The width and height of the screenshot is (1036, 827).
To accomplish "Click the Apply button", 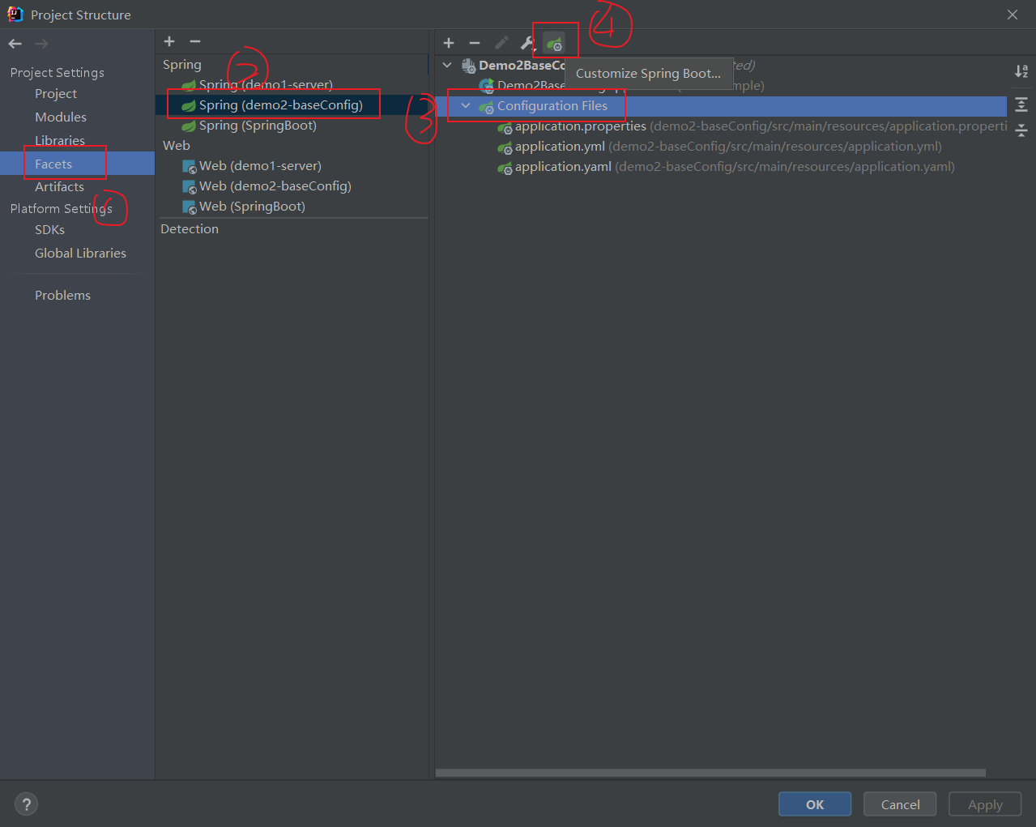I will click(x=985, y=804).
